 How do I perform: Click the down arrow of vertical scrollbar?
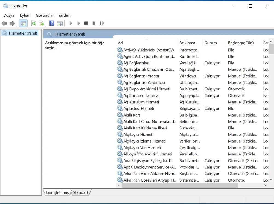coord(271,180)
